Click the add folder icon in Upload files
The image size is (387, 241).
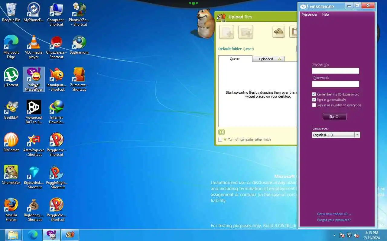point(246,32)
